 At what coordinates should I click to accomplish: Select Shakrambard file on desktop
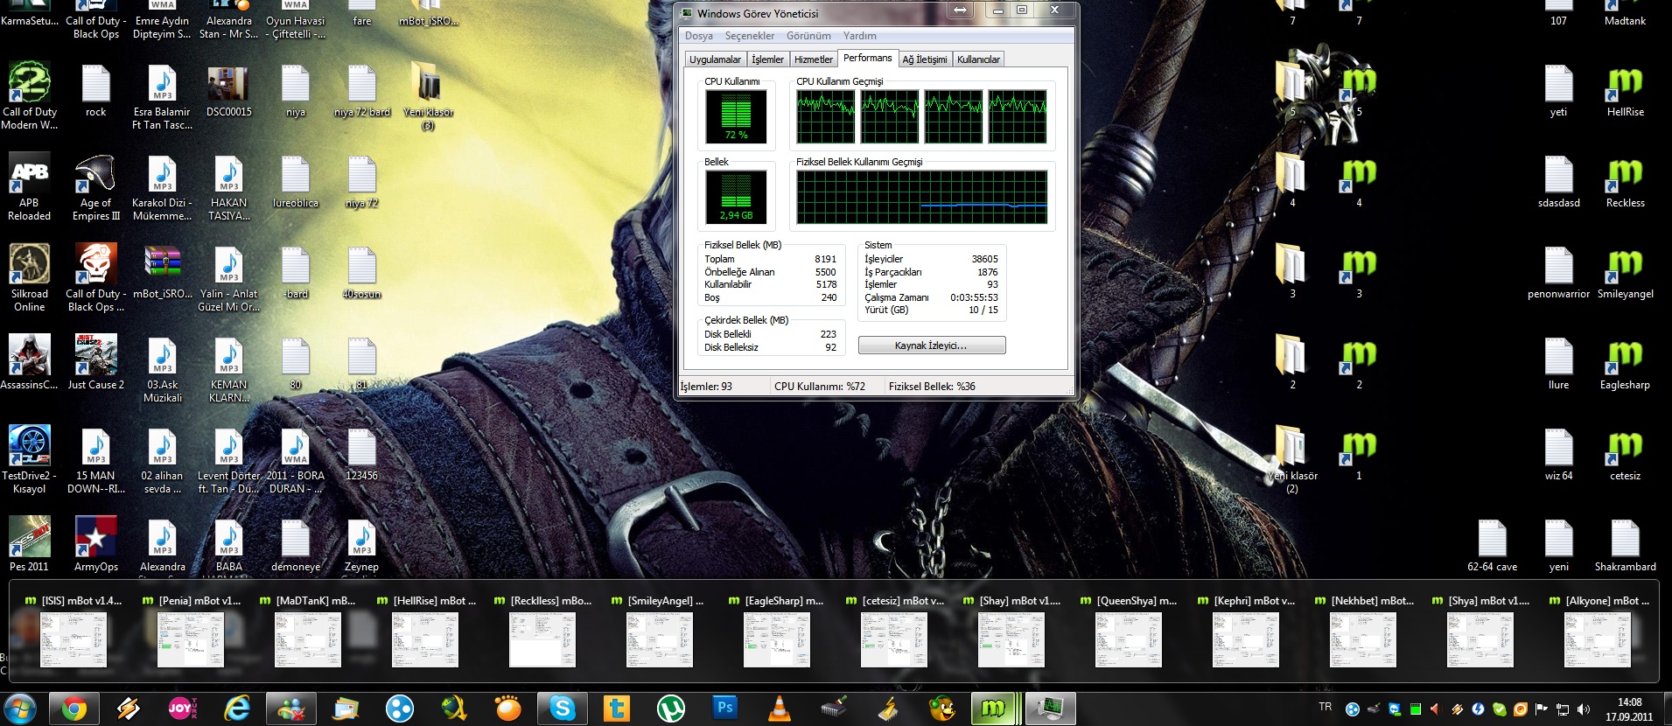(x=1626, y=544)
